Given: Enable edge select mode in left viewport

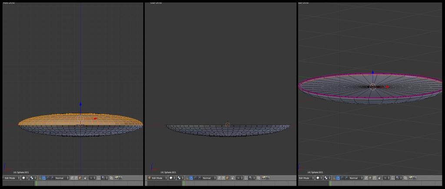Looking at the screenshot, I should (x=76, y=178).
